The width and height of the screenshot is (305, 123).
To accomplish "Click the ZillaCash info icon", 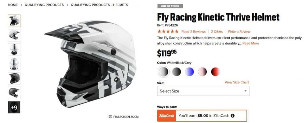I will tap(233, 116).
